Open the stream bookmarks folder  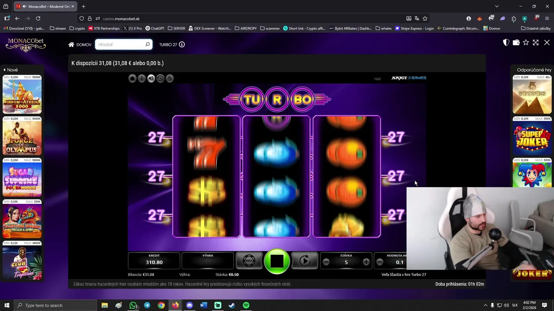coord(58,29)
